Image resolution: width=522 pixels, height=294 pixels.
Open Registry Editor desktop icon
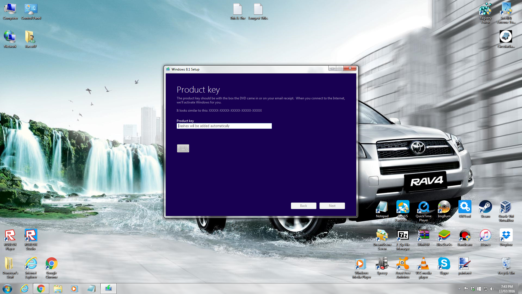(x=485, y=10)
